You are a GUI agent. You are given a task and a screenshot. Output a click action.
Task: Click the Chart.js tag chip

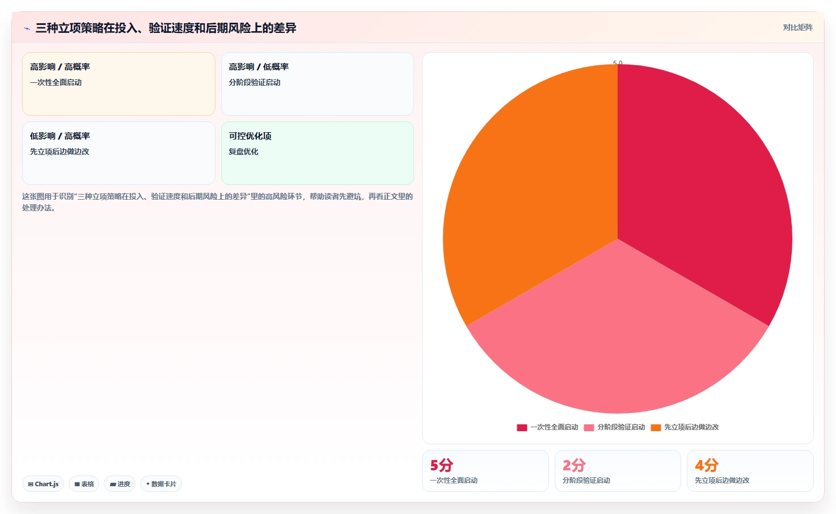tap(43, 484)
